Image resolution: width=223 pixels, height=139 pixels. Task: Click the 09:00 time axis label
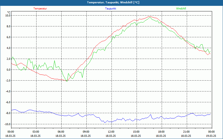pyautogui.click(x=86, y=132)
